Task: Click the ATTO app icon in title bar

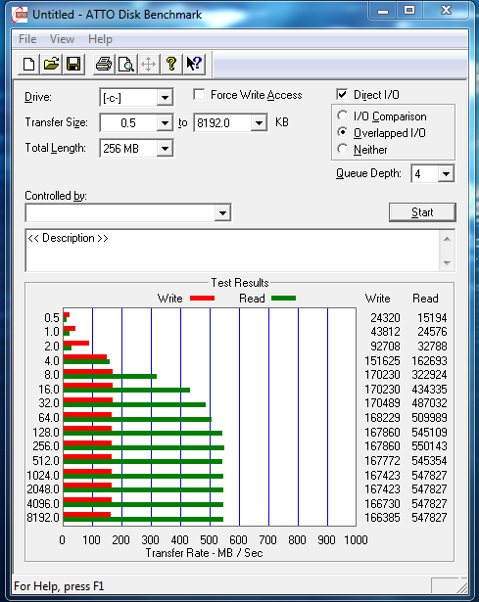Action: coord(20,15)
